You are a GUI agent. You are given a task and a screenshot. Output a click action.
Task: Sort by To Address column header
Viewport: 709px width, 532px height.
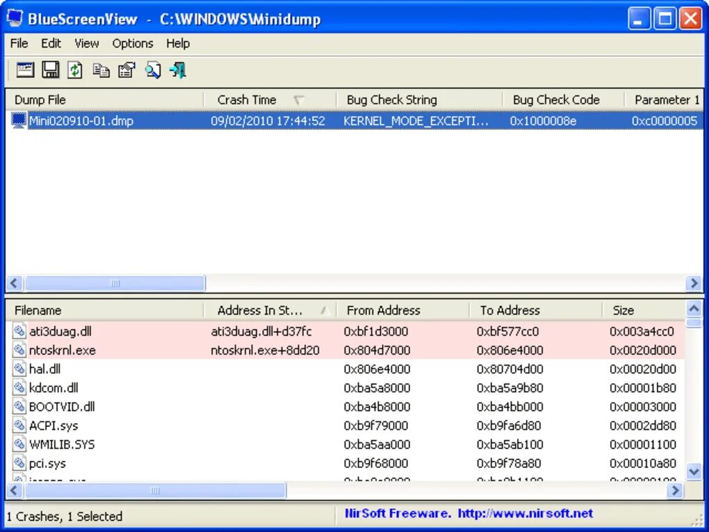536,310
